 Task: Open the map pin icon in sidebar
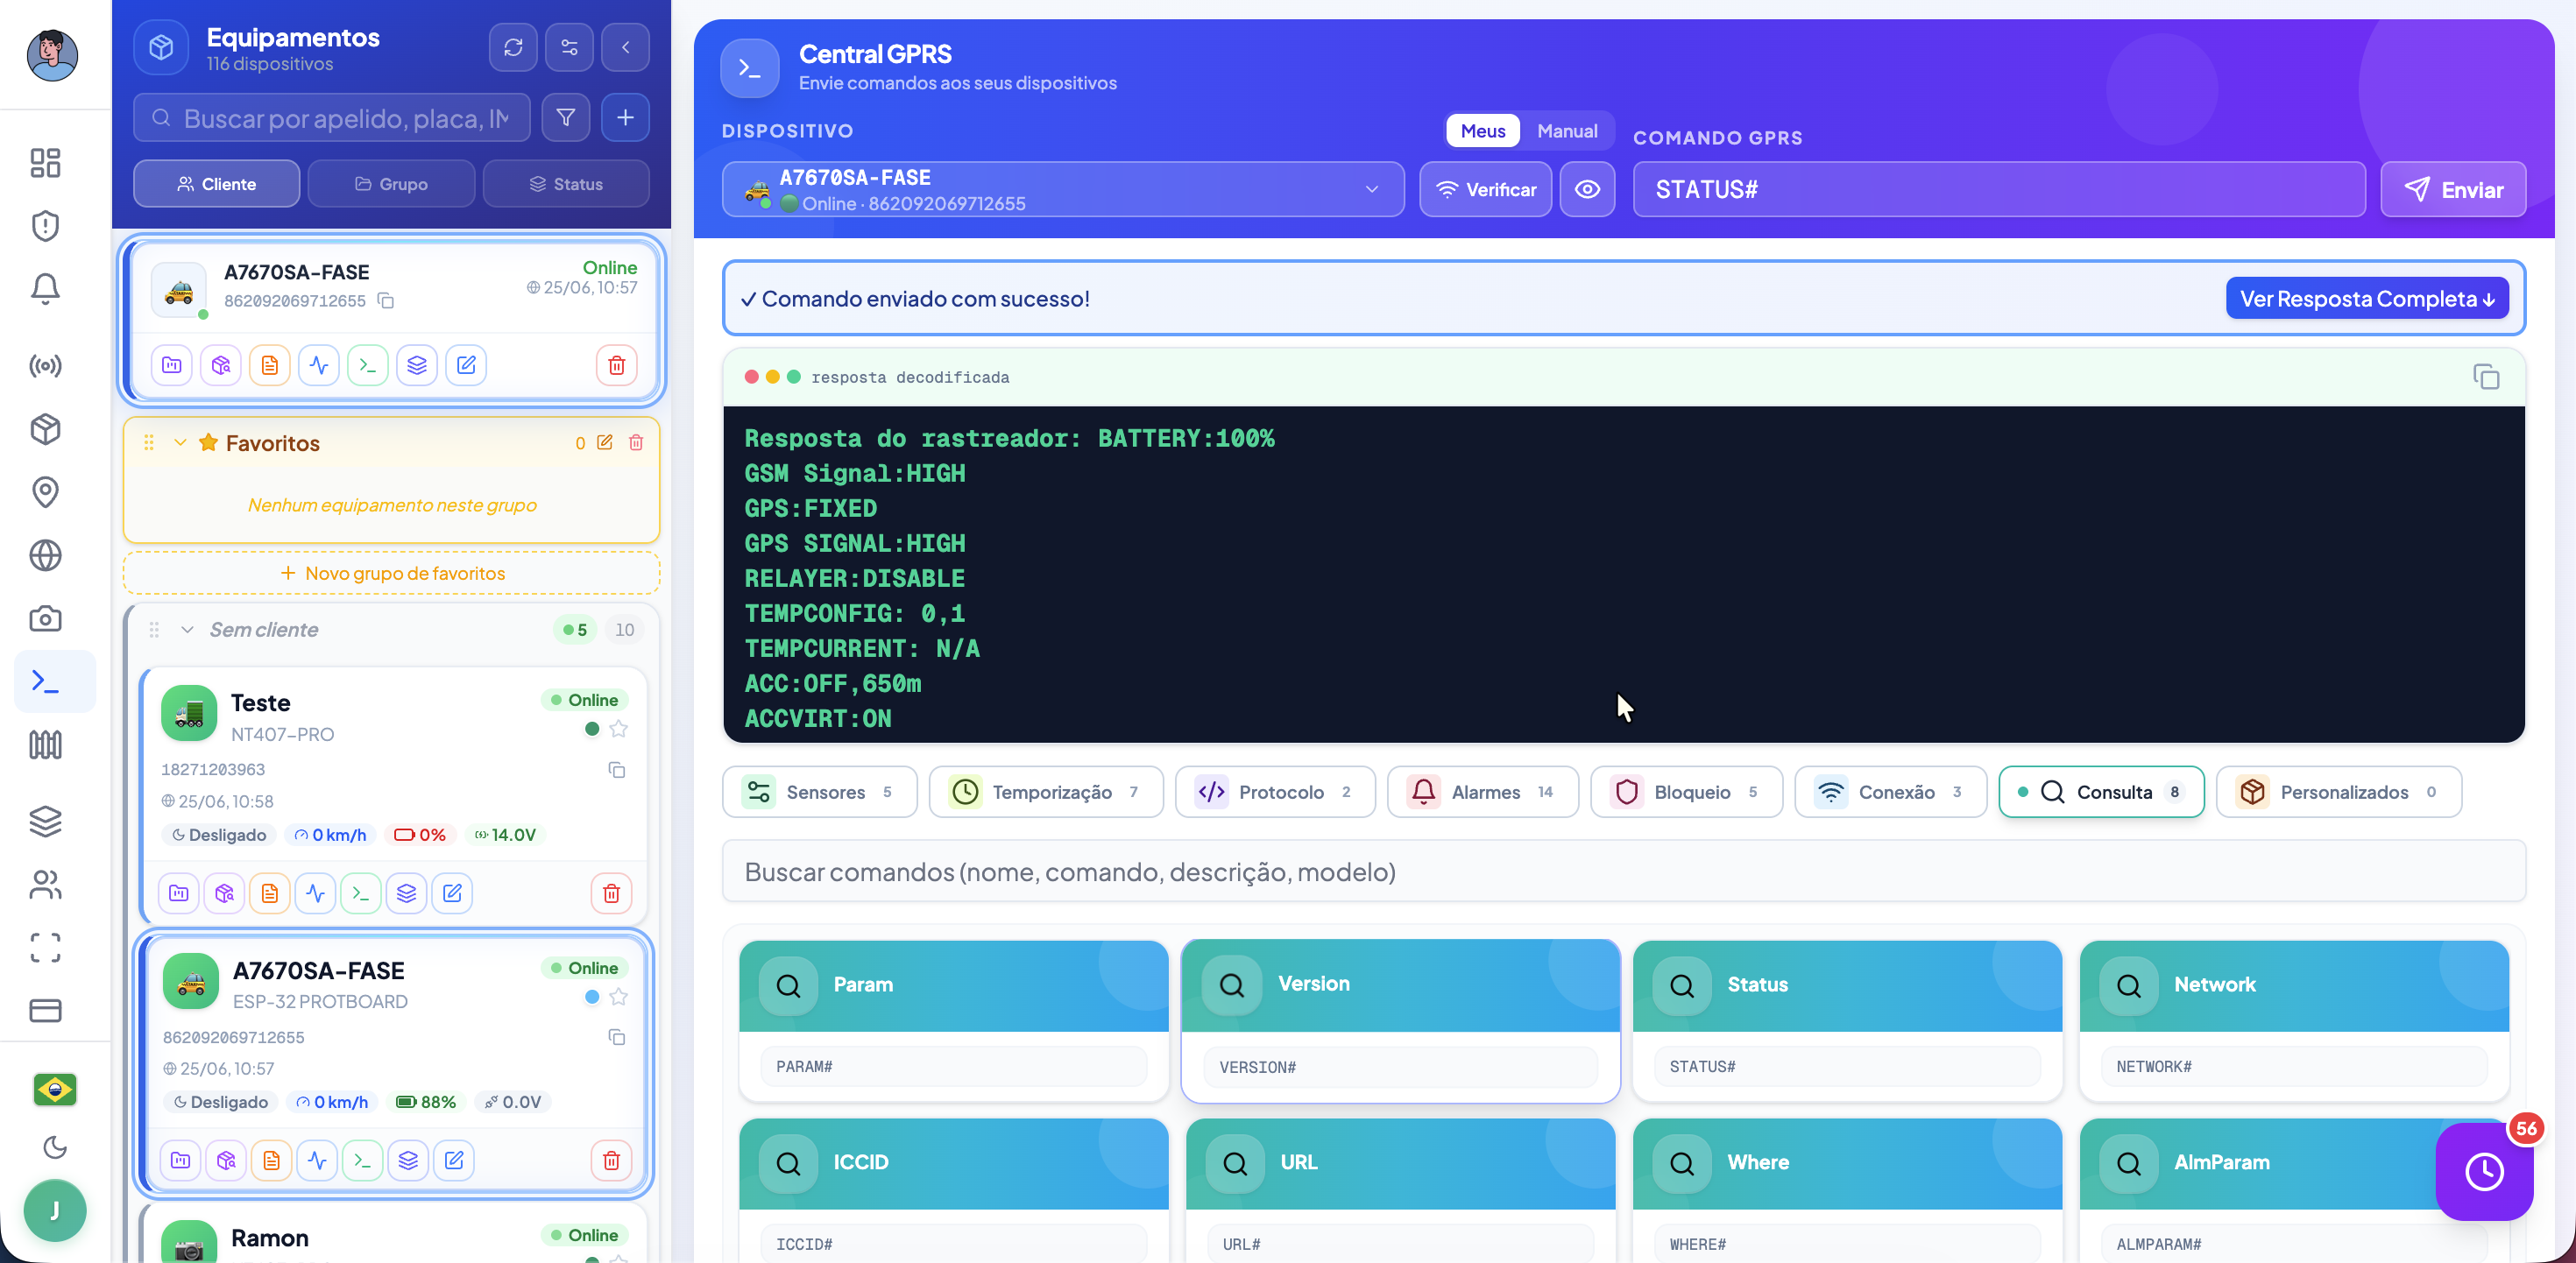[45, 492]
